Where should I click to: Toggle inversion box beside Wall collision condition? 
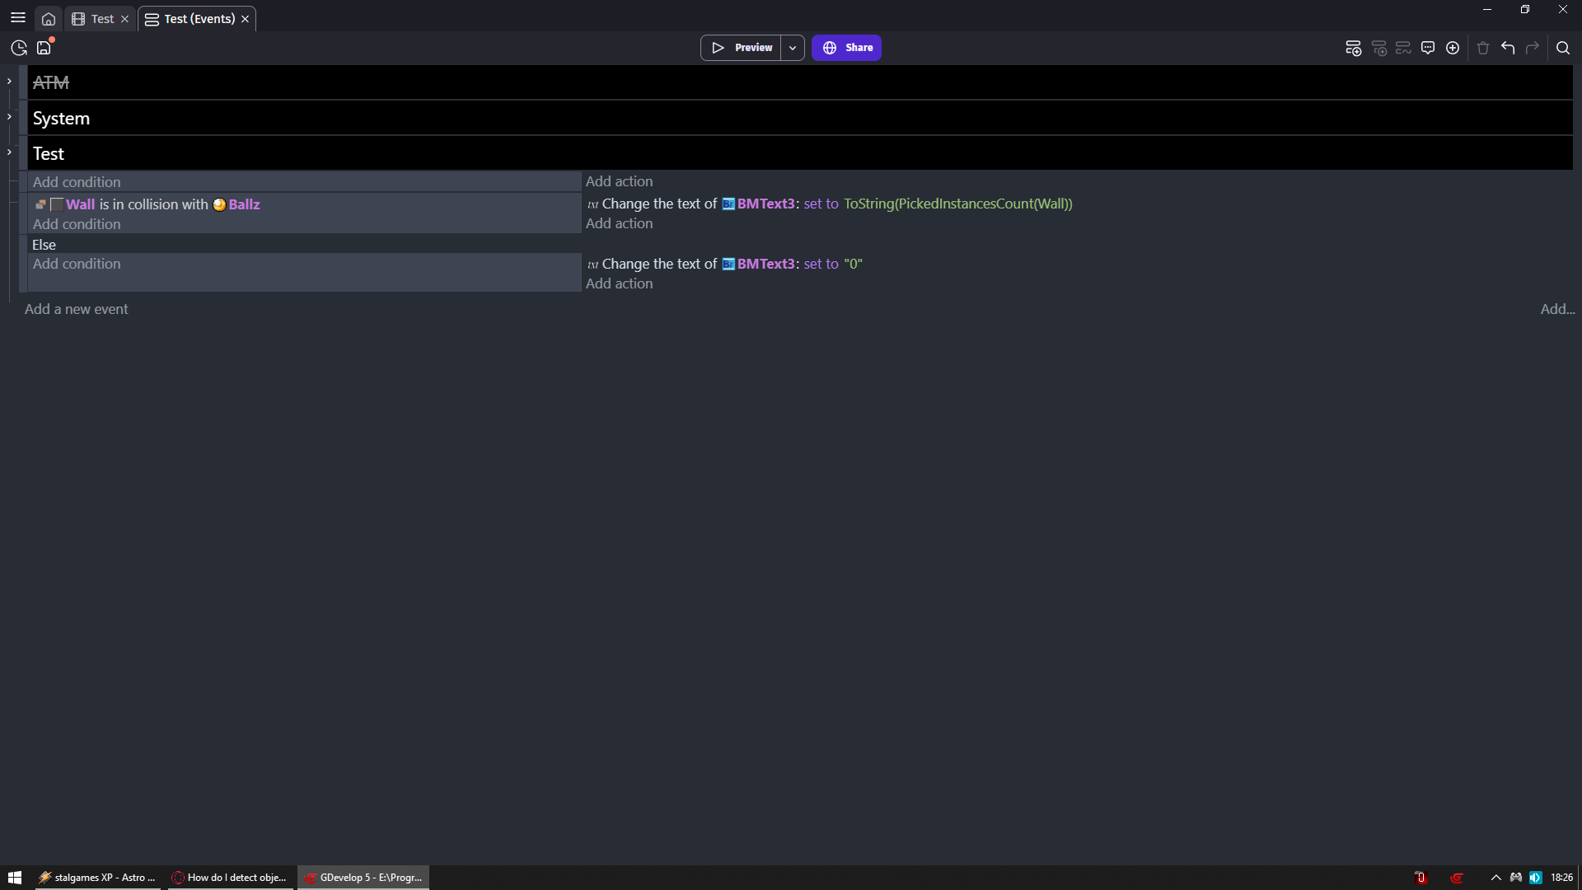tap(57, 204)
